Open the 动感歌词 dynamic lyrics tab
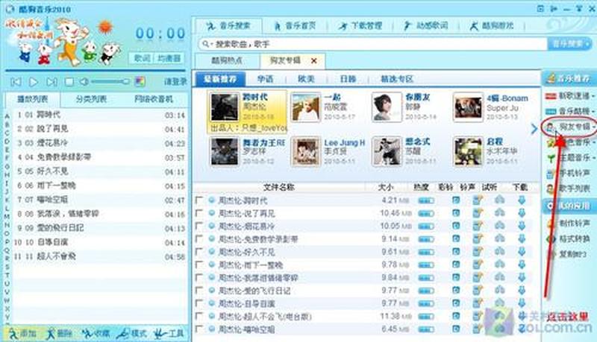Screen dimensions: 597x342 tap(426, 26)
